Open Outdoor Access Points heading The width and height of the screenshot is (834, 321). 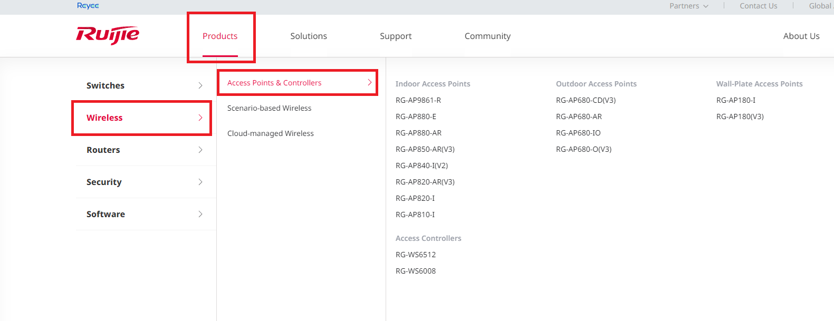596,84
